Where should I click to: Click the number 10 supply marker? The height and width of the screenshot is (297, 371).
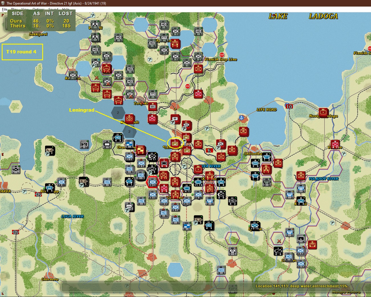[289, 107]
